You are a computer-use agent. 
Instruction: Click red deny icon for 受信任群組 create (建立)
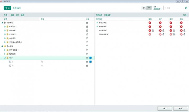[x=171, y=23]
